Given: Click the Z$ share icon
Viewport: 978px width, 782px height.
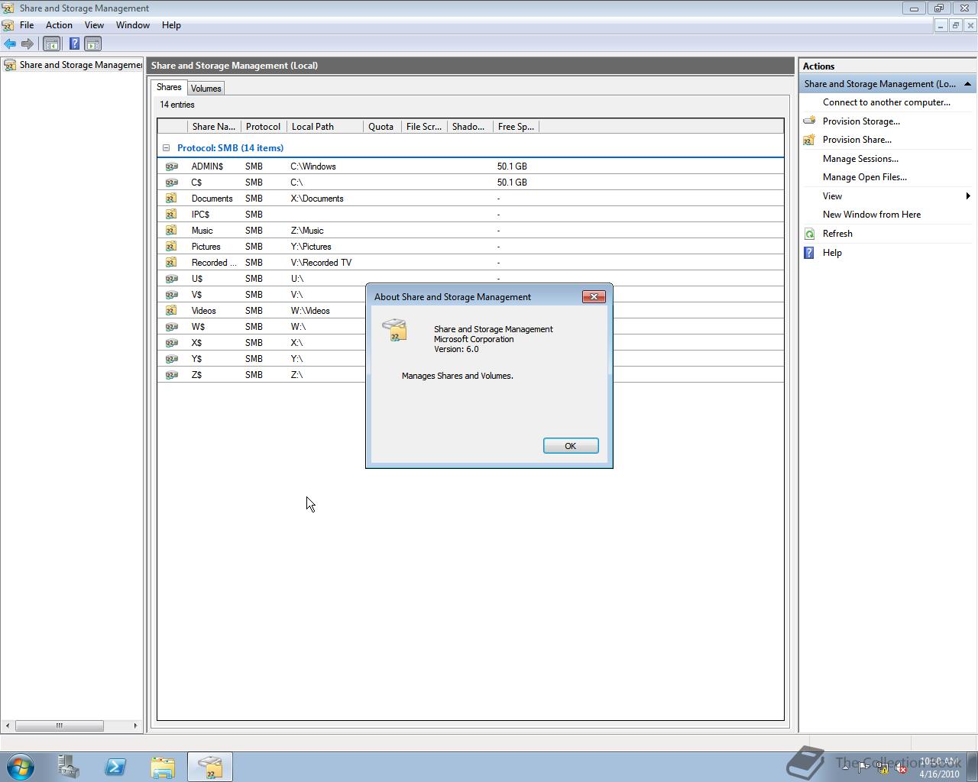Looking at the screenshot, I should tap(172, 375).
